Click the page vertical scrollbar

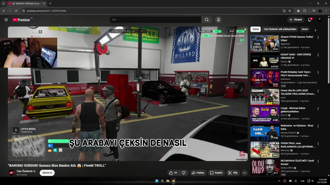click(x=328, y=50)
